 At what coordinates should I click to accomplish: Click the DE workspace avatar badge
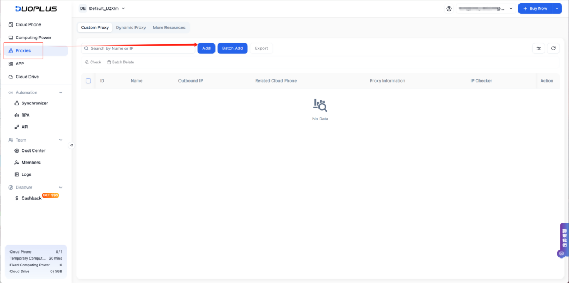coord(83,8)
